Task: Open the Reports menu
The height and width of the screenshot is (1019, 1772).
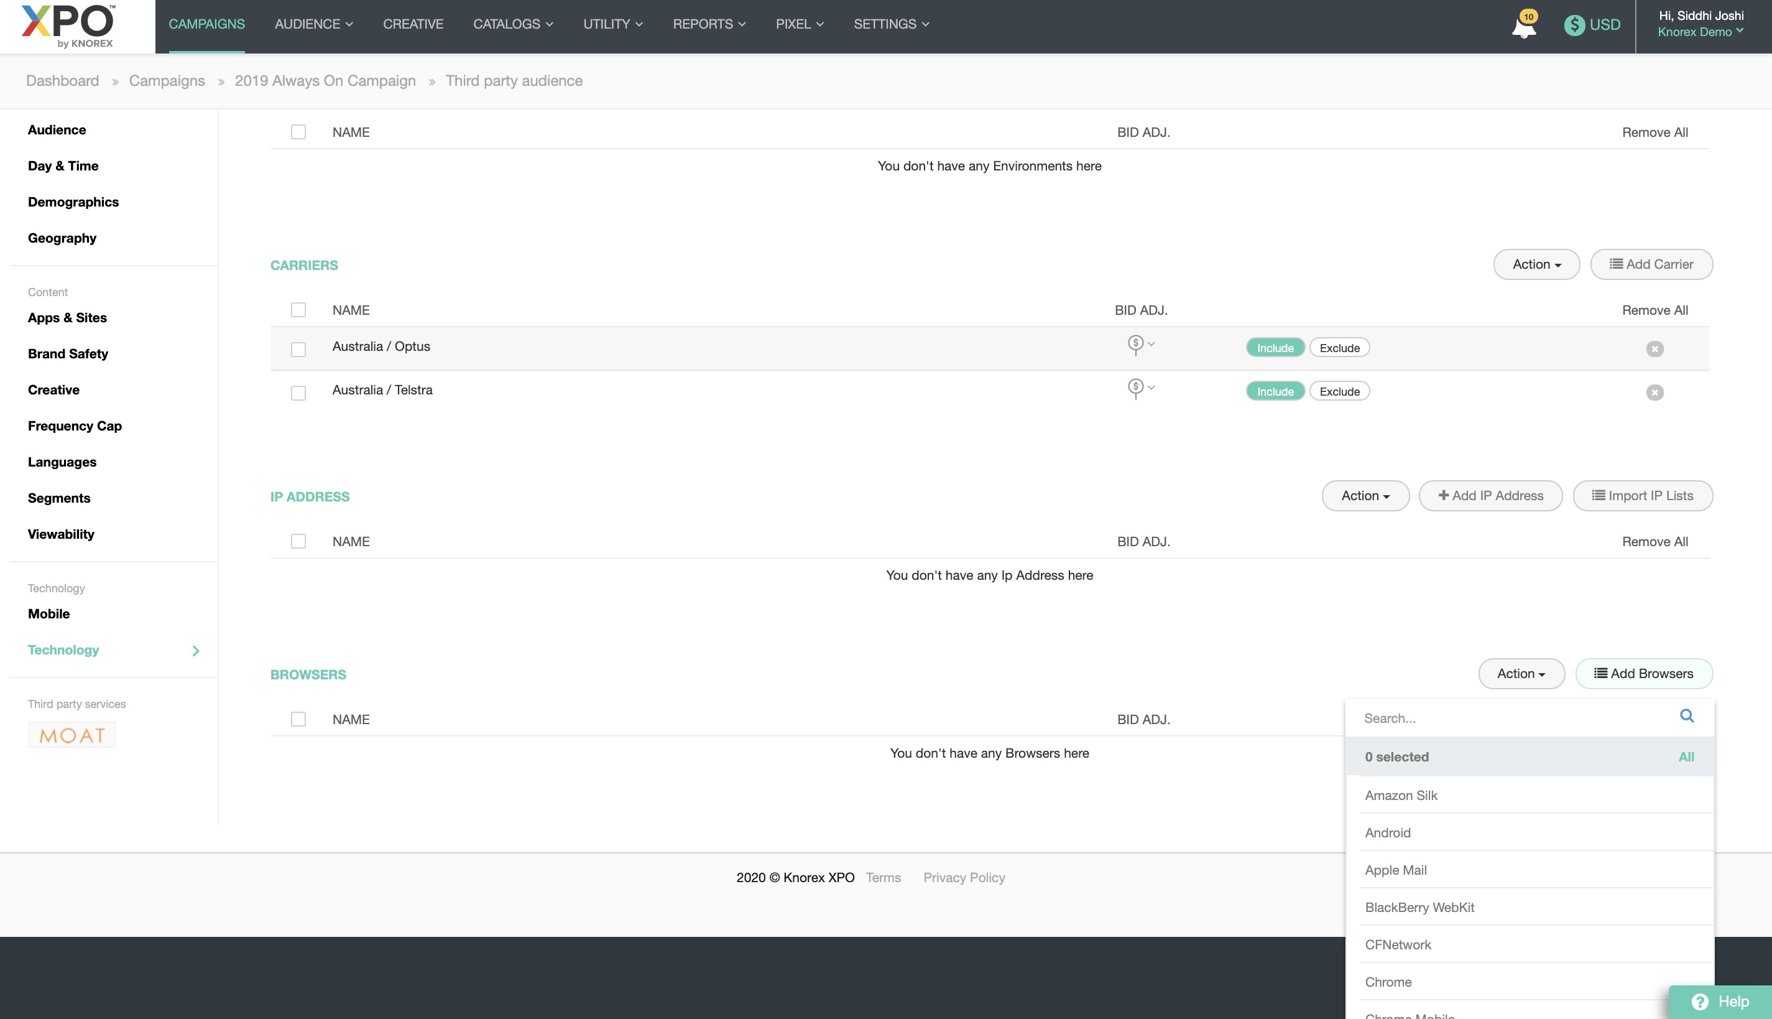Action: [708, 24]
